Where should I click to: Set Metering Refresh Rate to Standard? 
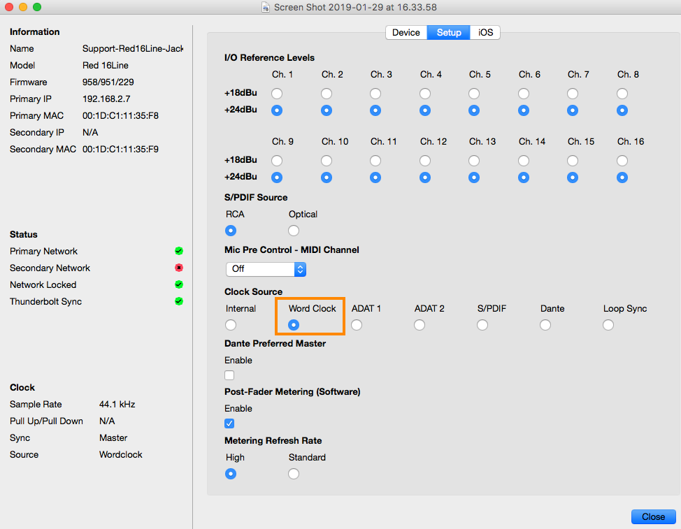(294, 474)
